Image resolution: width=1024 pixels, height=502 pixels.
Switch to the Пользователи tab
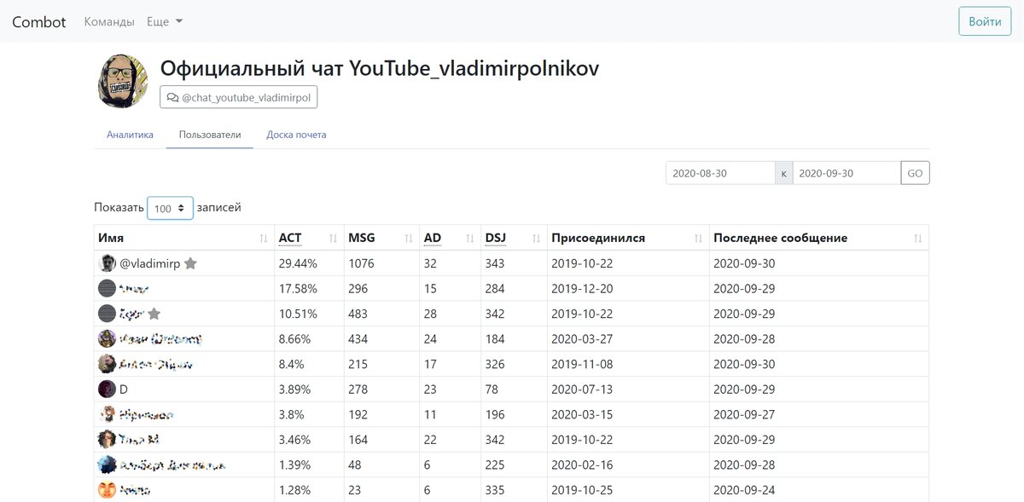point(210,135)
